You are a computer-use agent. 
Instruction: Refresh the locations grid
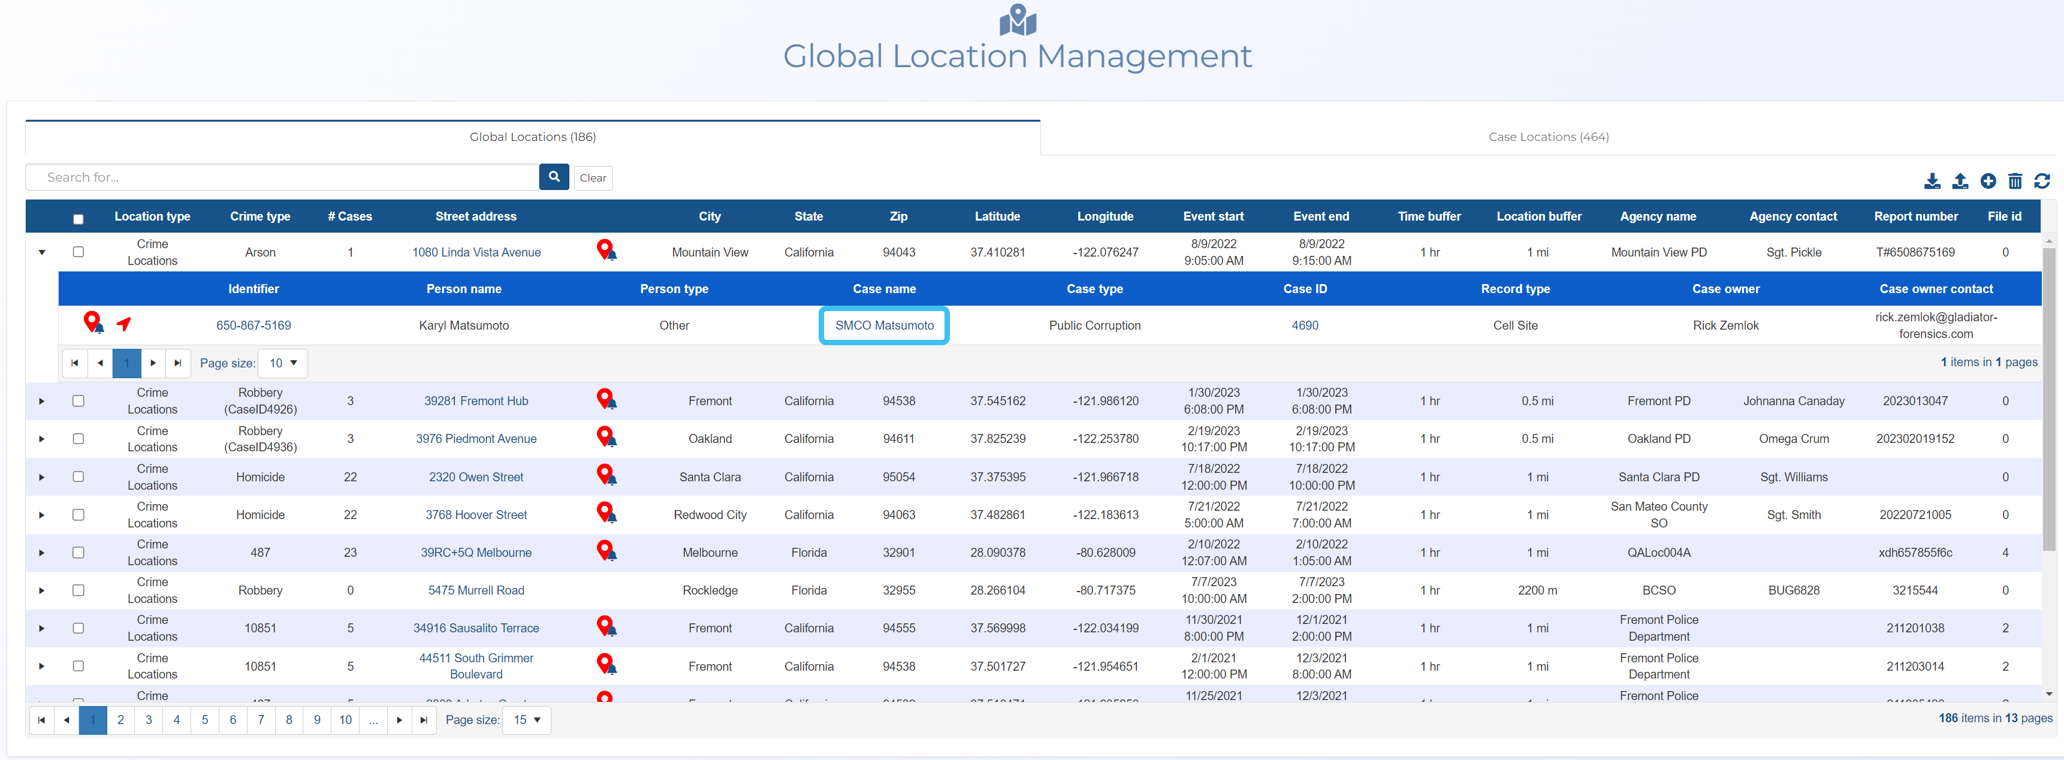[2042, 181]
